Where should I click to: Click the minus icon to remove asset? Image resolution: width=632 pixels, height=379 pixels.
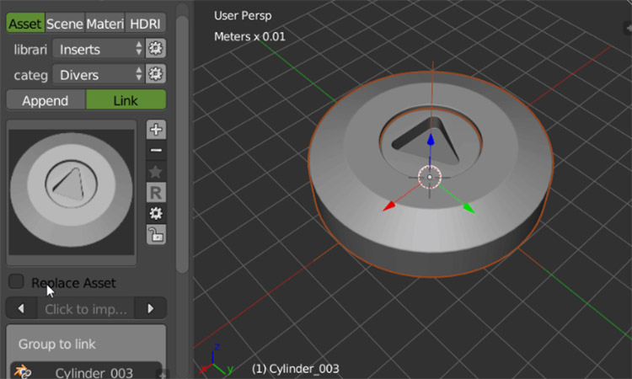point(156,151)
